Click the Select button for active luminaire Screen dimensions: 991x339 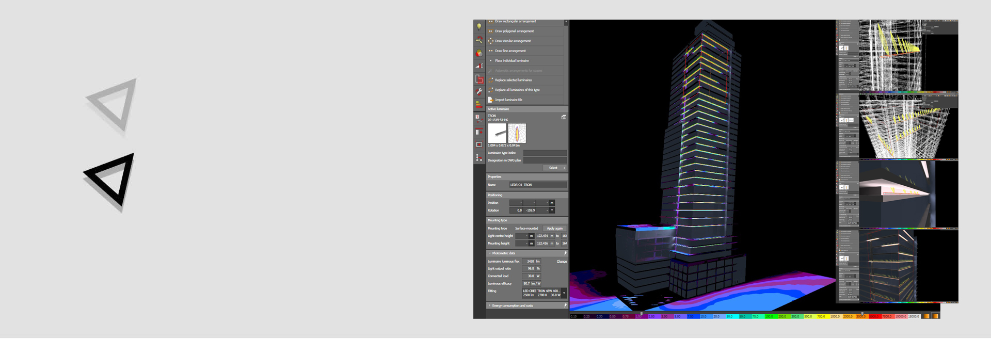coord(555,168)
